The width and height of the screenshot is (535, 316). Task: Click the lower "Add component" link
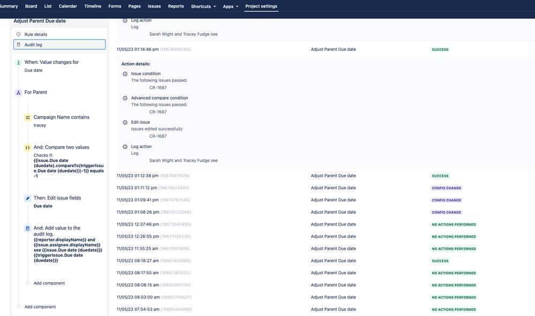pos(39,306)
